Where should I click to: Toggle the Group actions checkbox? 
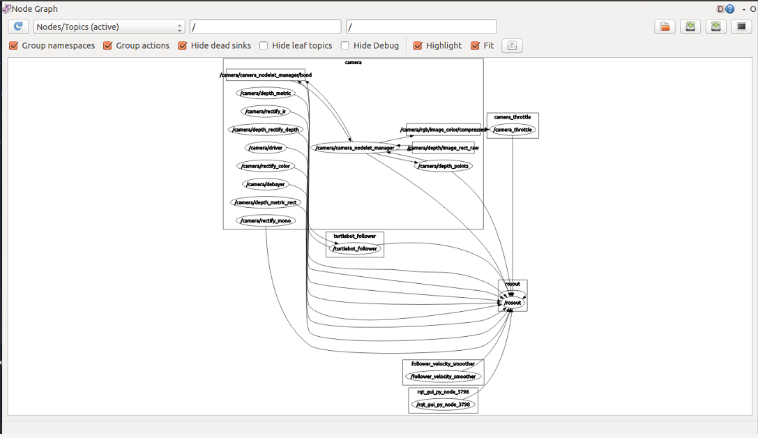pos(108,45)
